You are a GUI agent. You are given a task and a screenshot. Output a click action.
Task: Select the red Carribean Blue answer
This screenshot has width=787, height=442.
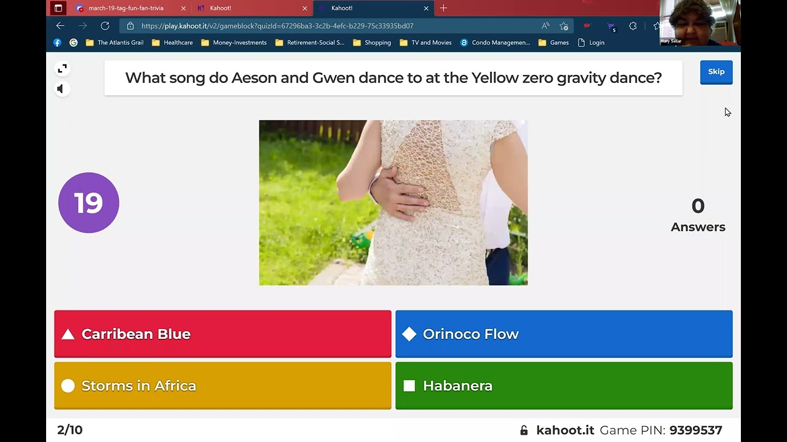[223, 334]
